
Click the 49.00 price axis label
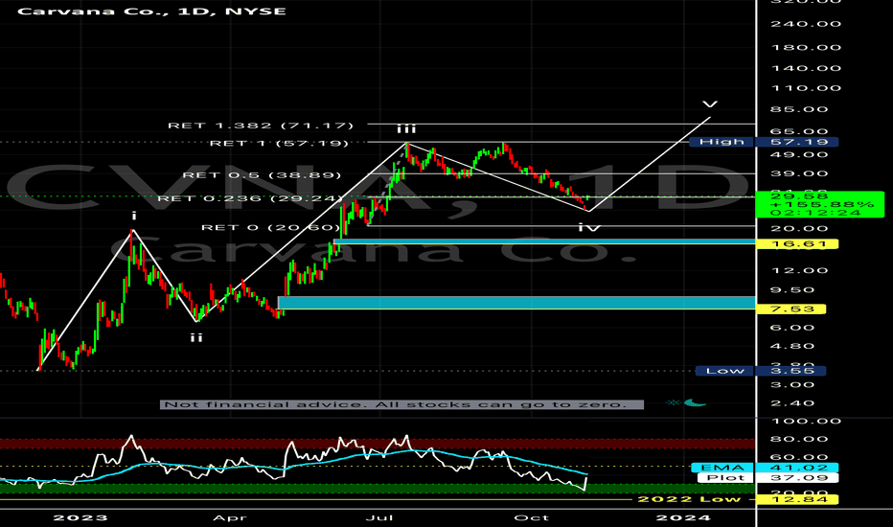click(800, 155)
